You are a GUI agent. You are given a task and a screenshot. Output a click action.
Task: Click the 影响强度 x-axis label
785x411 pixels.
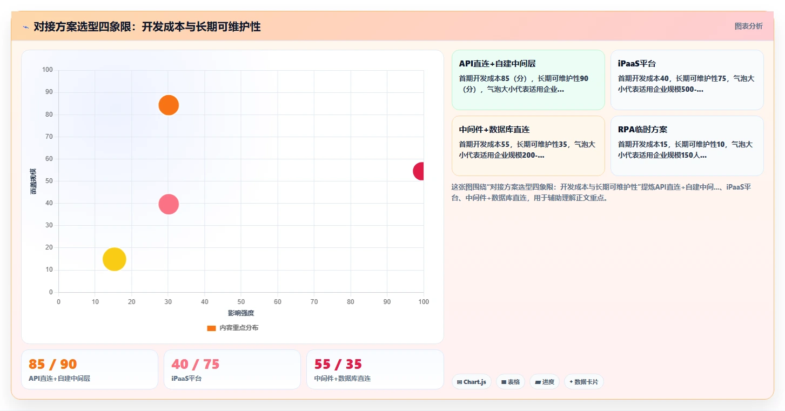241,313
